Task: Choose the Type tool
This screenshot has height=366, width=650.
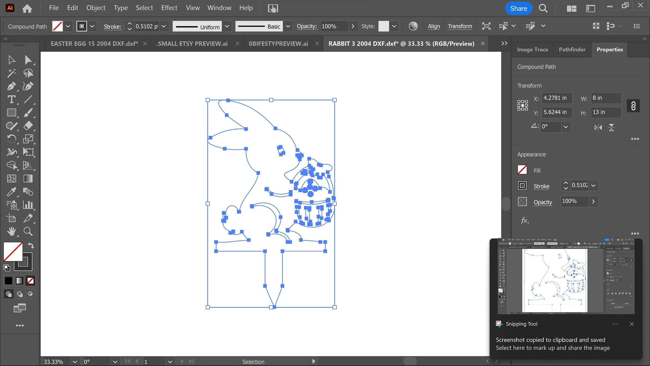Action: (x=11, y=99)
